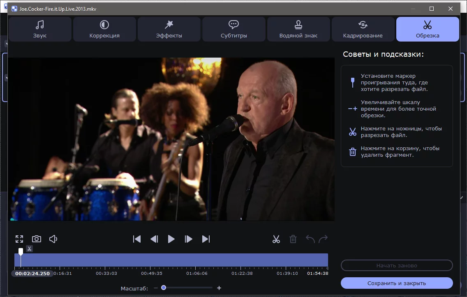The height and width of the screenshot is (297, 467).
Task: Click the white playhead marker on the timeline
Action: (21, 251)
